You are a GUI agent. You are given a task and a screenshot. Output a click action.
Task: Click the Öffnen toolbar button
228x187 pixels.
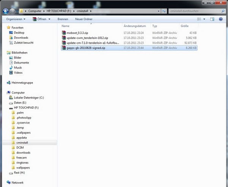[x=40, y=19]
